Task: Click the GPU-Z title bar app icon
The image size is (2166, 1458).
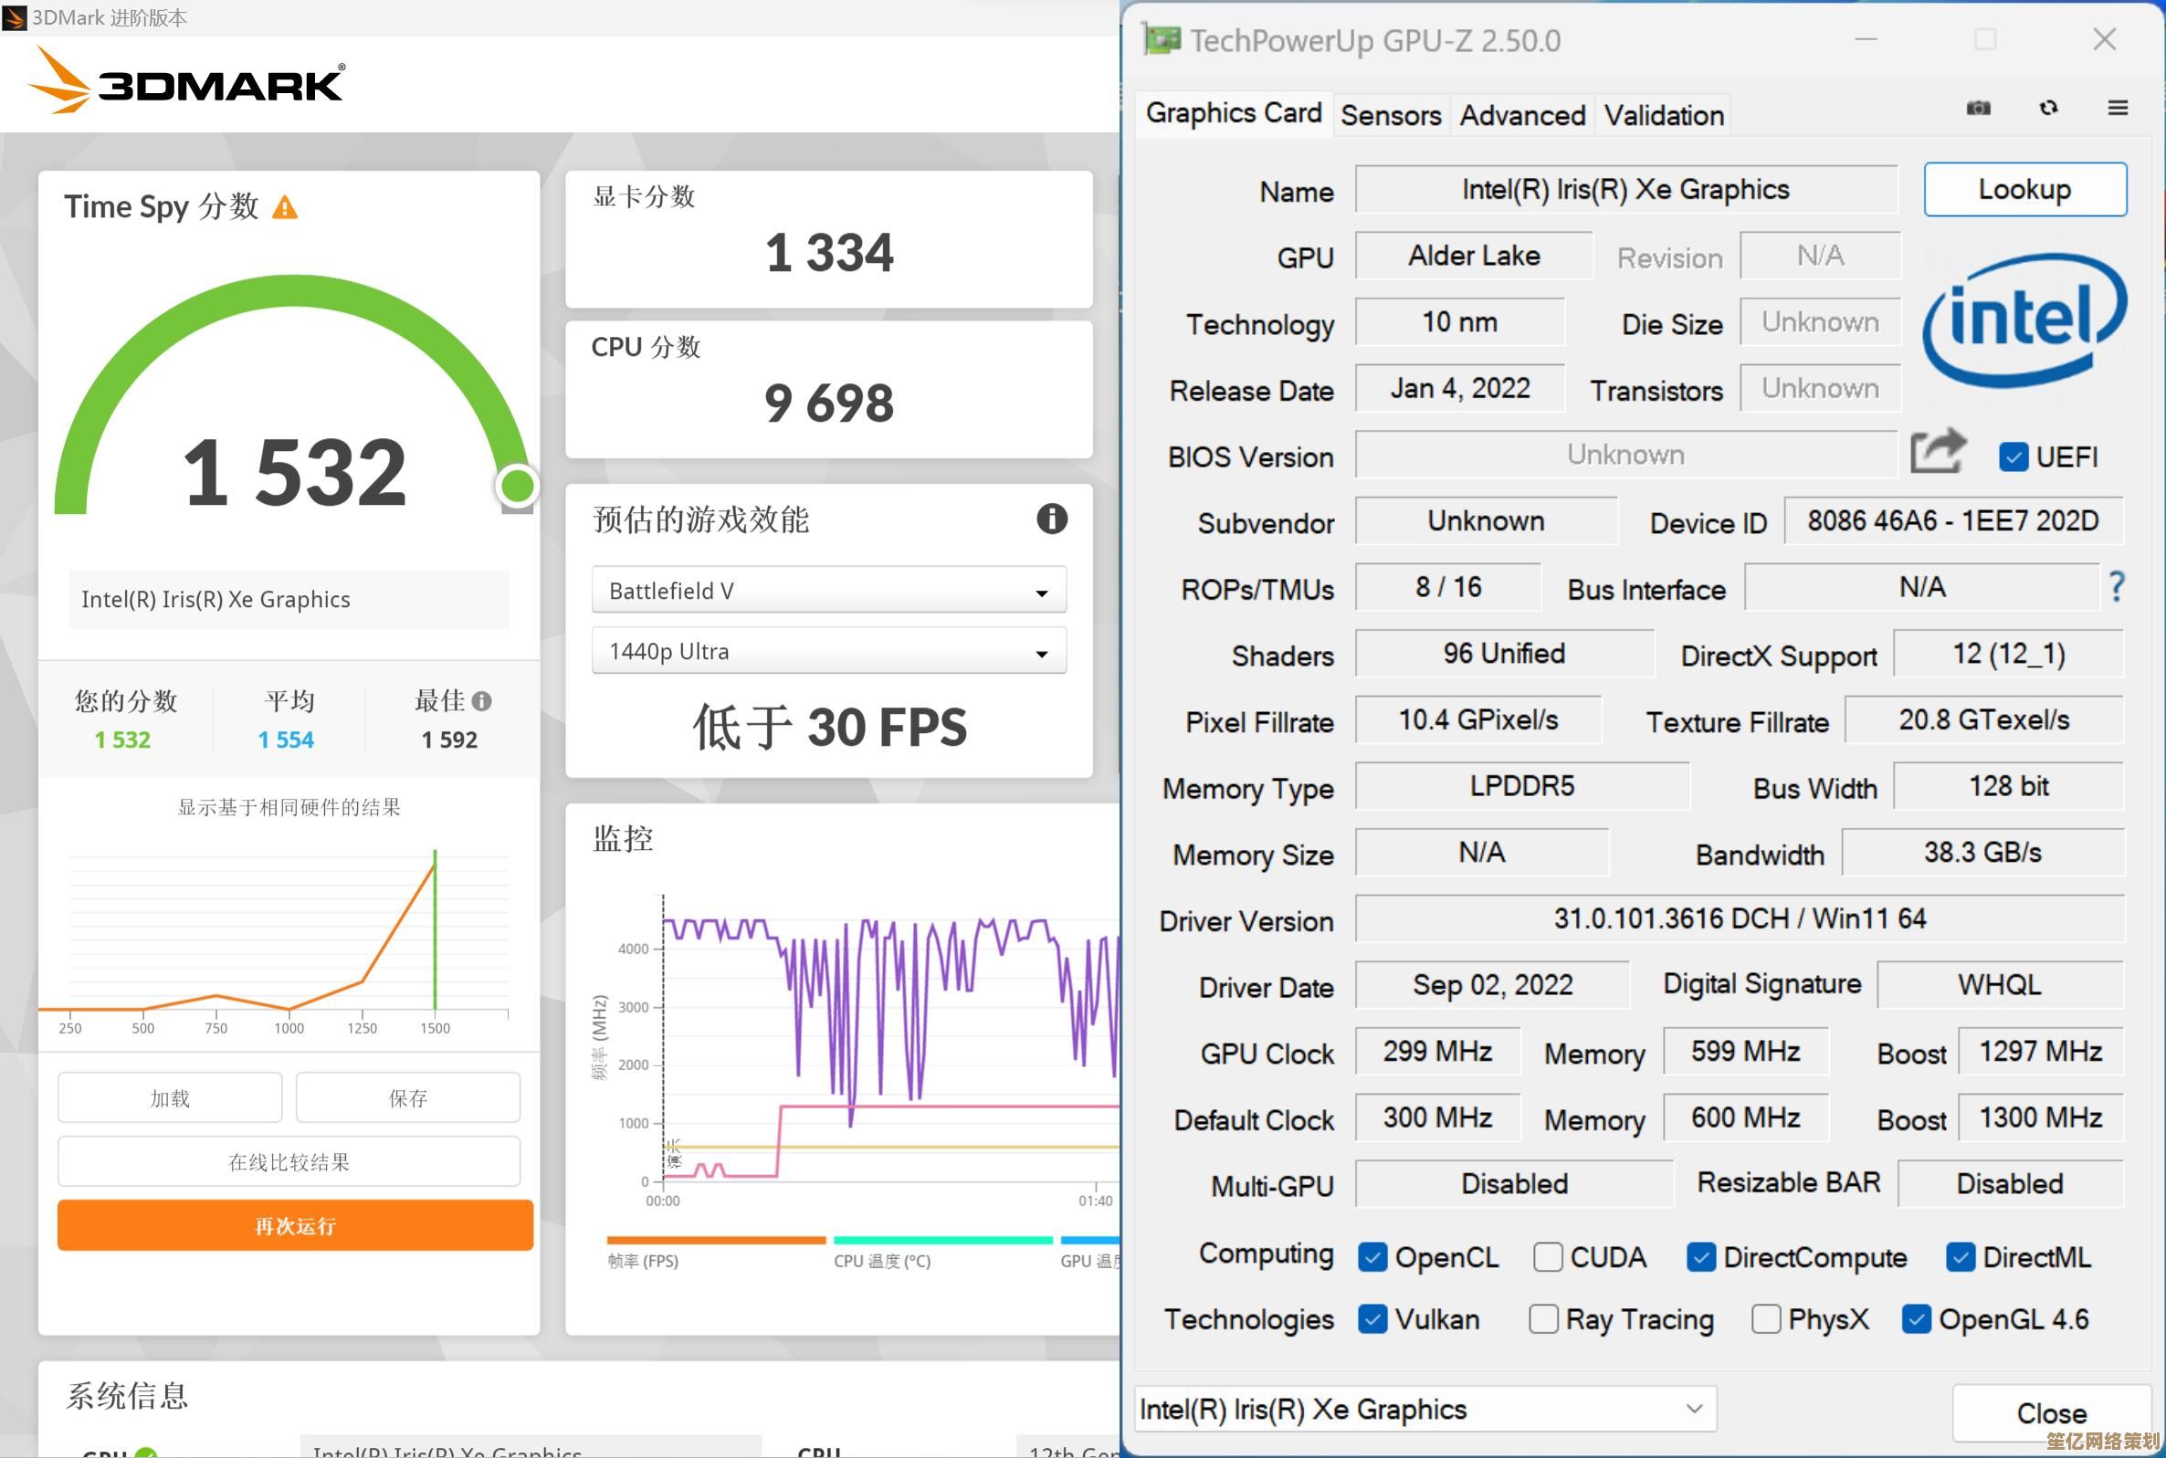Action: point(1161,40)
